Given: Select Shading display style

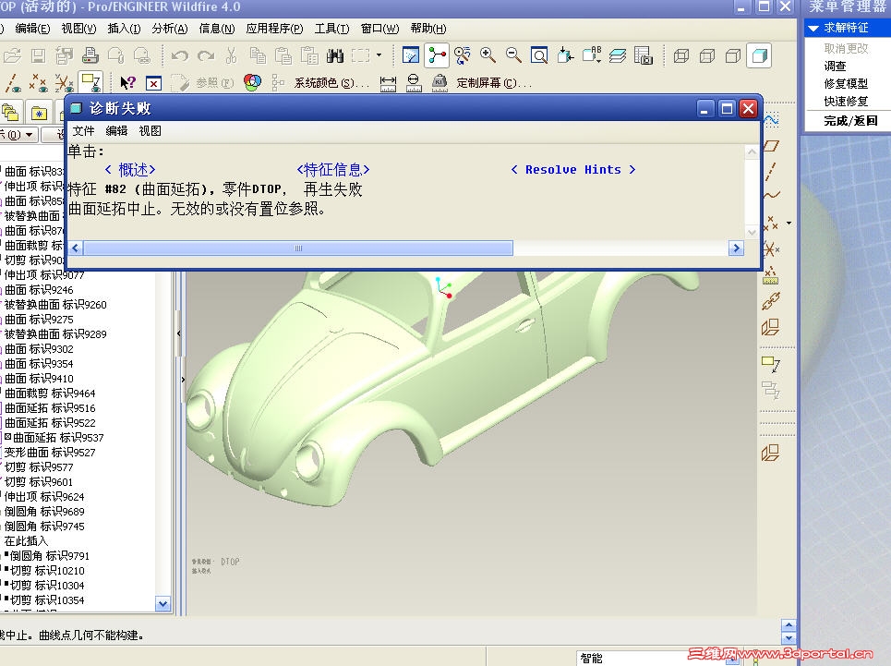Looking at the screenshot, I should [x=759, y=55].
